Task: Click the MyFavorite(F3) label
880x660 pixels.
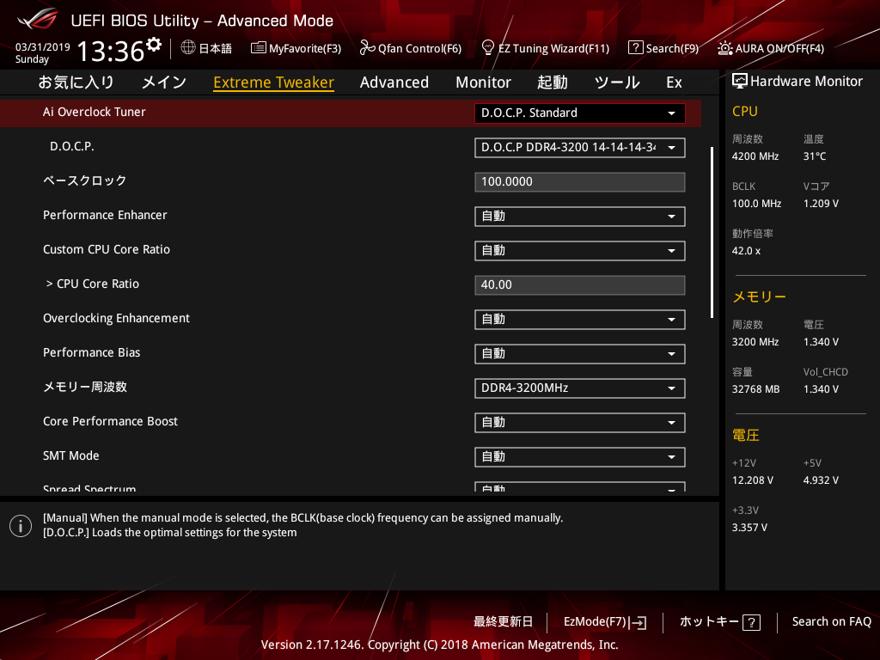Action: pos(305,49)
